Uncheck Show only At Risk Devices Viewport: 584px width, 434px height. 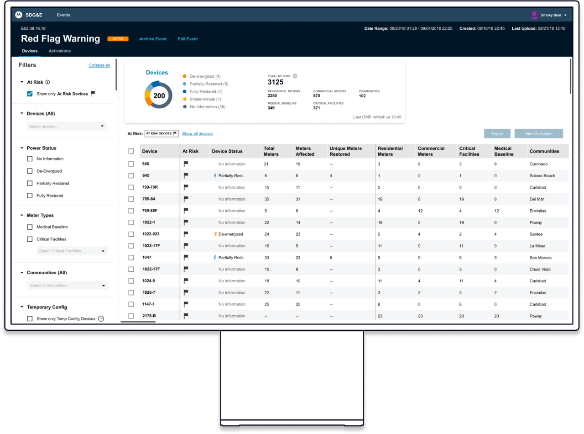pyautogui.click(x=30, y=94)
